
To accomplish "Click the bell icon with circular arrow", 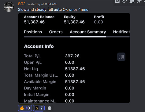I will pyautogui.click(x=132, y=2).
